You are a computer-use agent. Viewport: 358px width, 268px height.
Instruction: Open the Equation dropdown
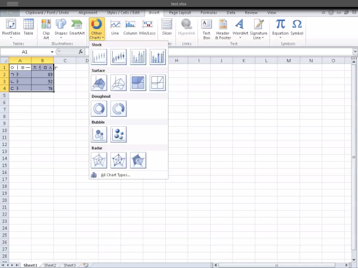280,29
